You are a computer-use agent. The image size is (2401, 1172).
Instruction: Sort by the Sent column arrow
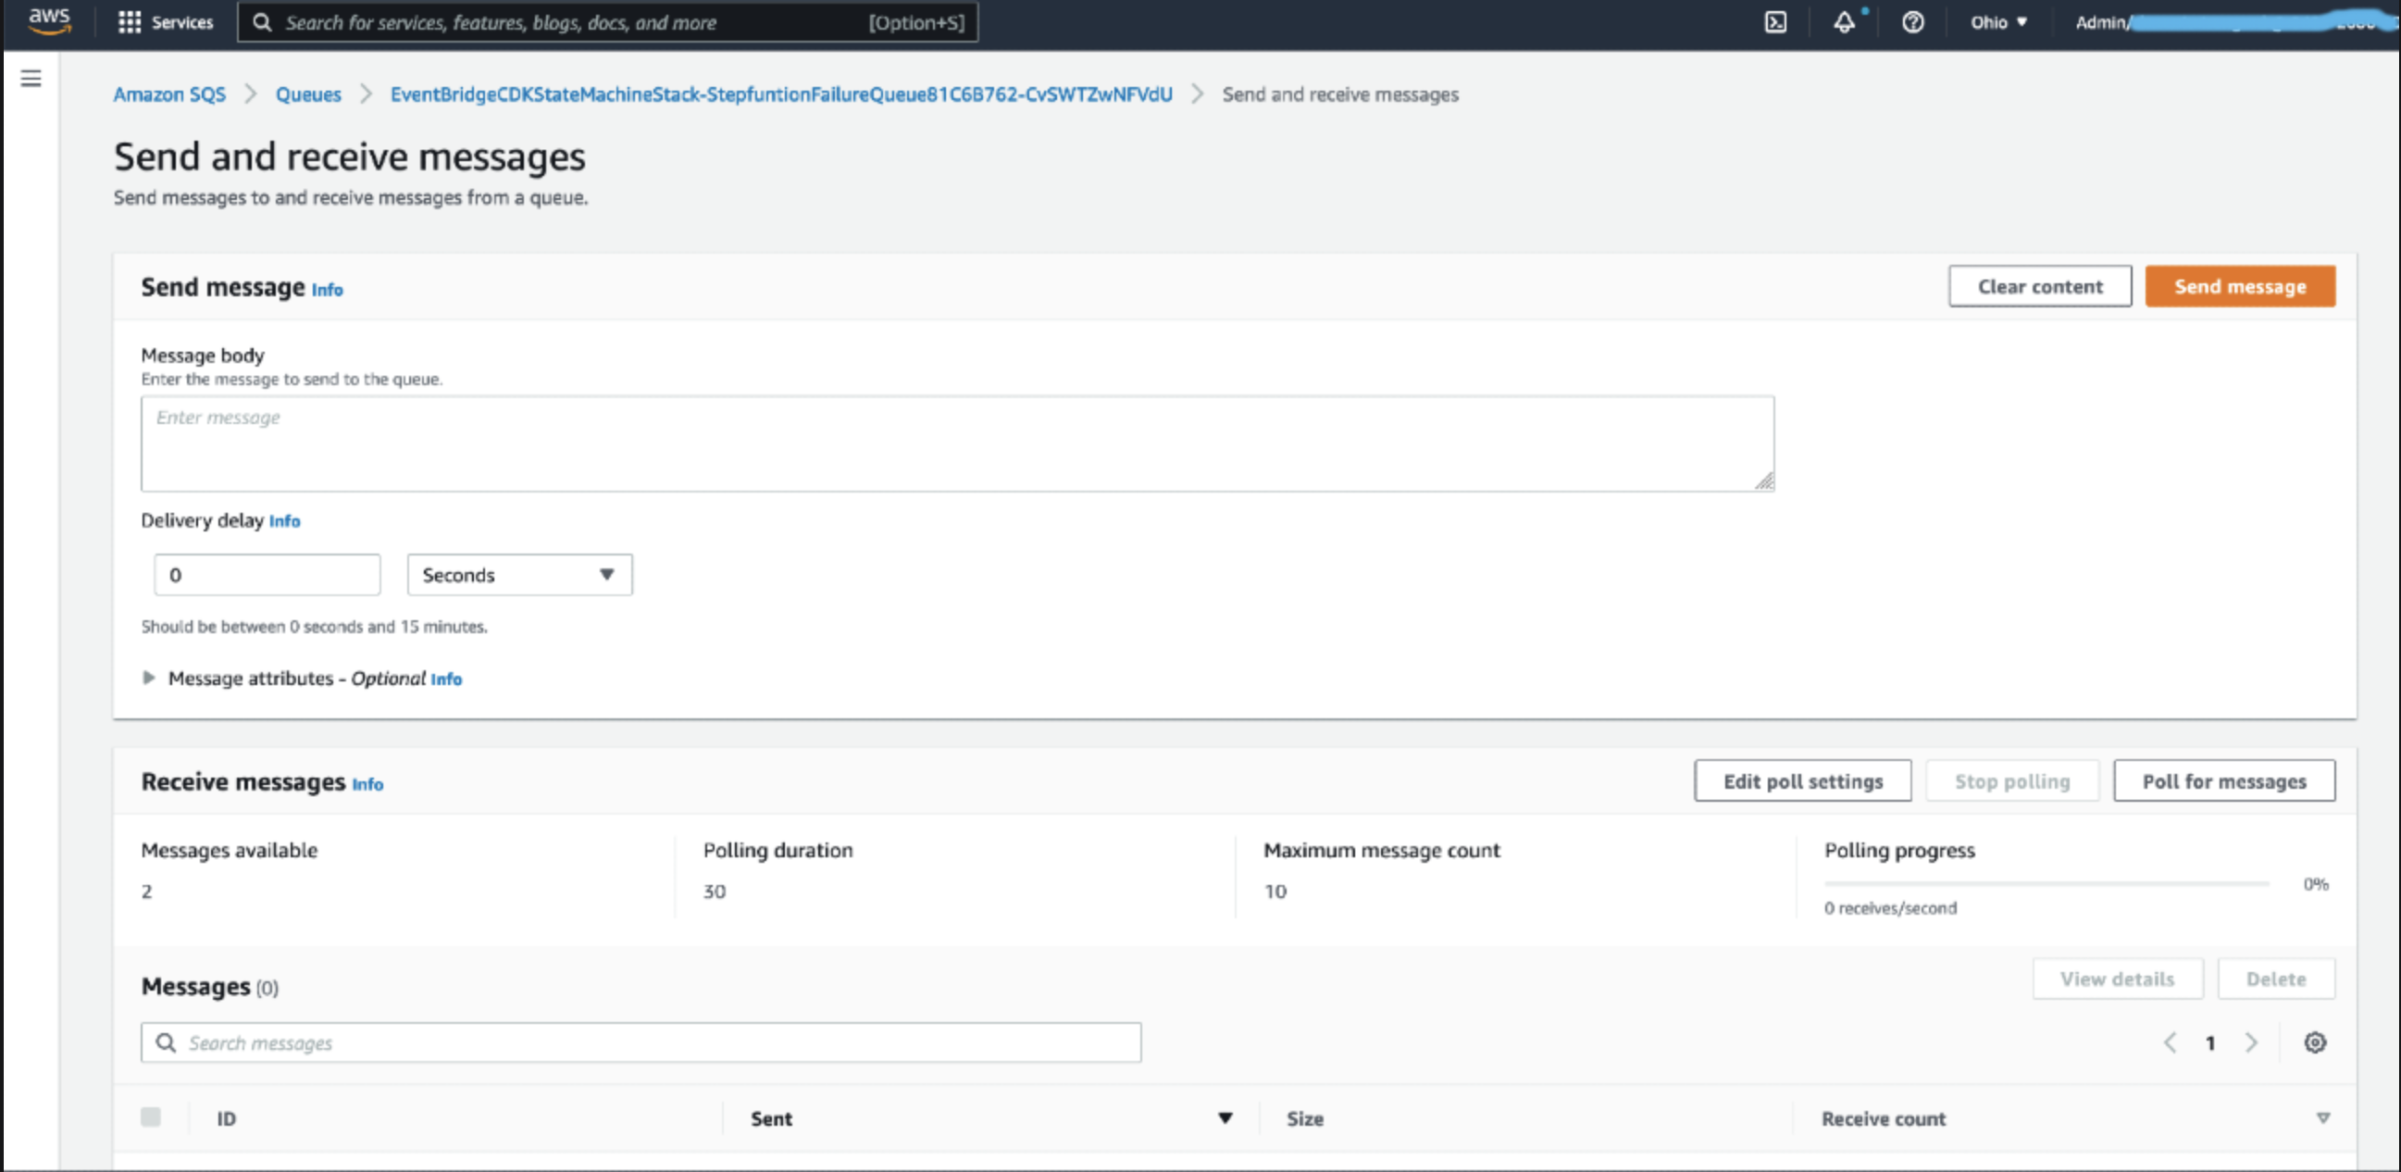click(x=1225, y=1118)
